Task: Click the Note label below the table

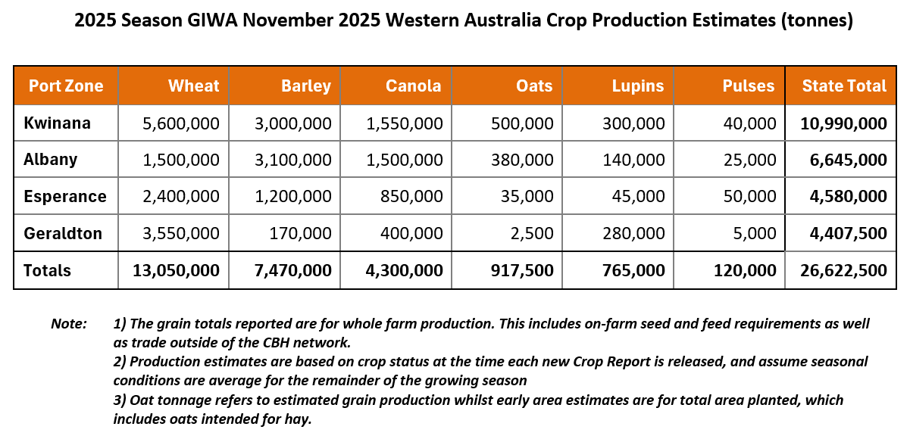Action: (69, 323)
